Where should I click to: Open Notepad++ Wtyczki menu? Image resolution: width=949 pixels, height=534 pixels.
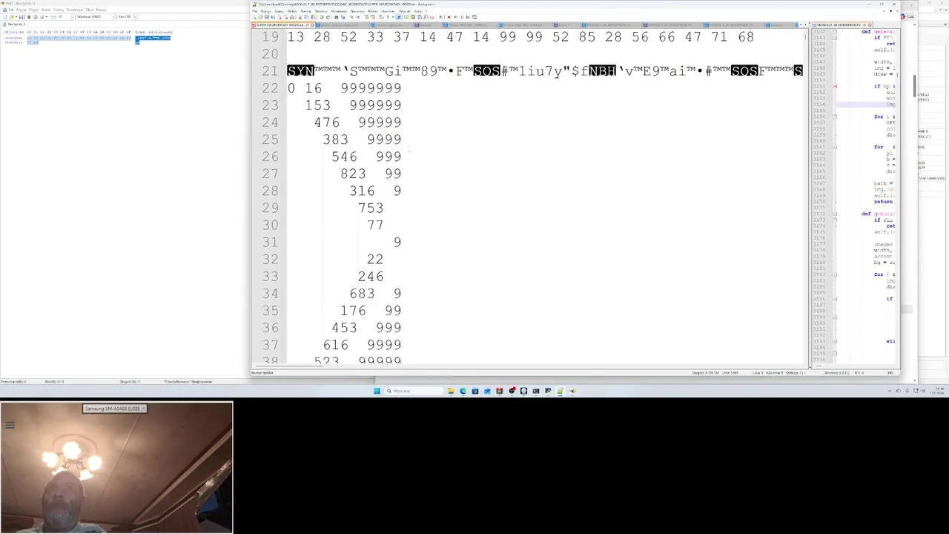[x=405, y=11]
